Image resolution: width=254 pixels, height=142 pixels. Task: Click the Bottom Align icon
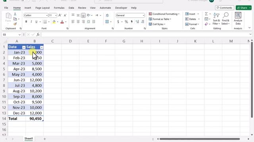pyautogui.click(x=83, y=15)
